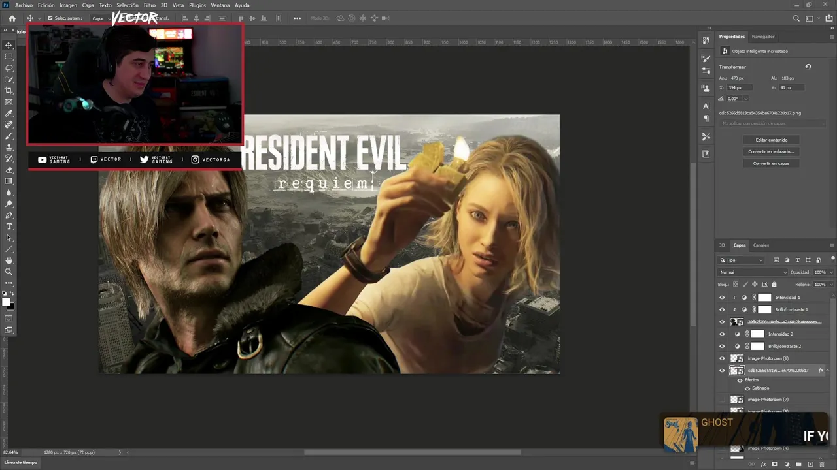Screen dimensions: 837x470
Task: Open Layers panel options menu
Action: tap(832, 245)
